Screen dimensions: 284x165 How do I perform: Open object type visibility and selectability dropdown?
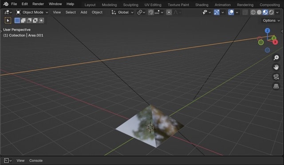coord(207,12)
